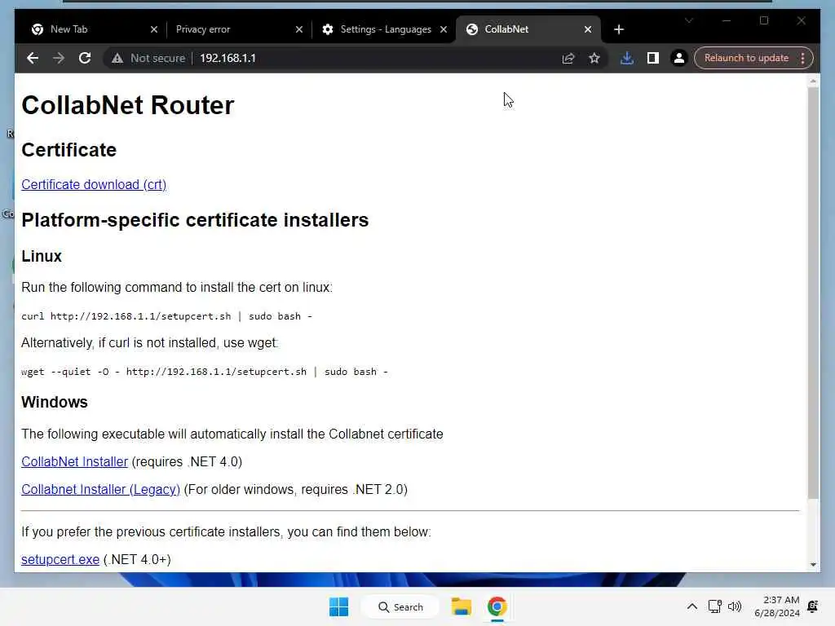835x626 pixels.
Task: Click the page scrollbar thumb
Action: pos(813,293)
